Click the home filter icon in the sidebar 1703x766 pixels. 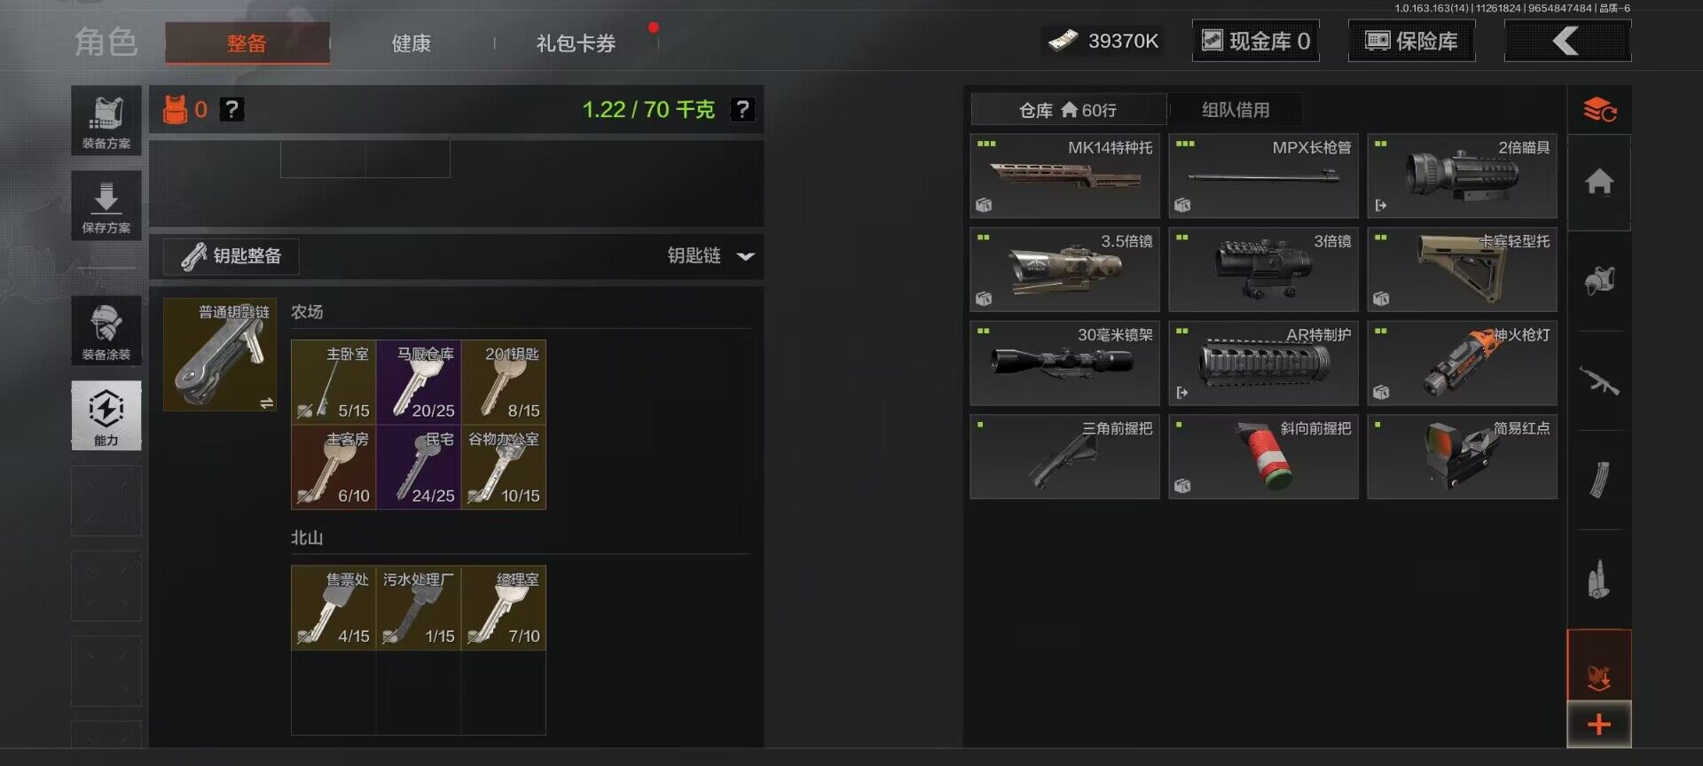(x=1599, y=182)
